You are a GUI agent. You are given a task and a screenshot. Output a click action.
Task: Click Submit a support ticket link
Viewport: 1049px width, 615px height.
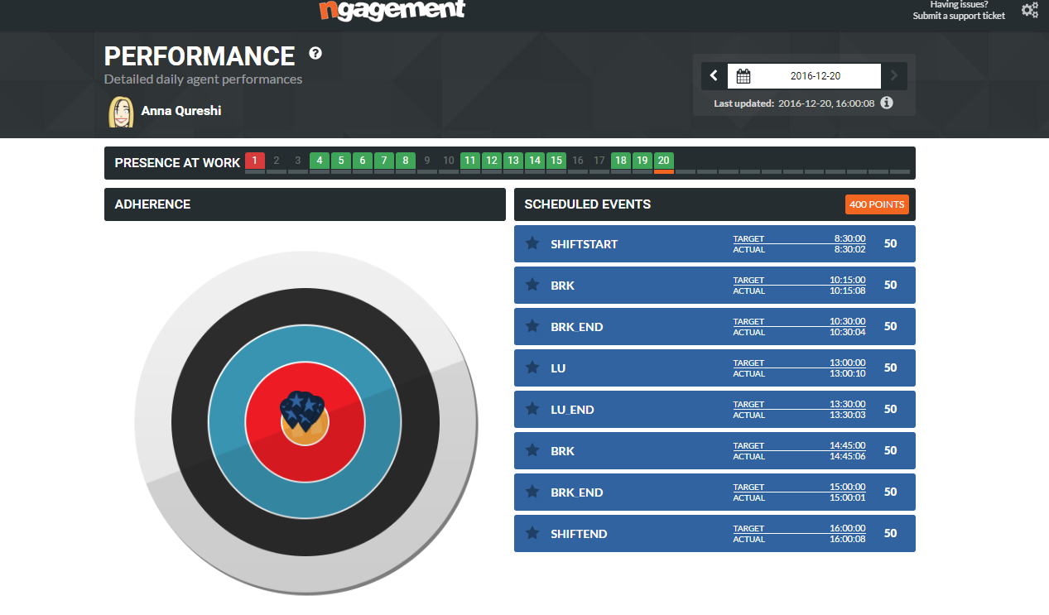[959, 16]
